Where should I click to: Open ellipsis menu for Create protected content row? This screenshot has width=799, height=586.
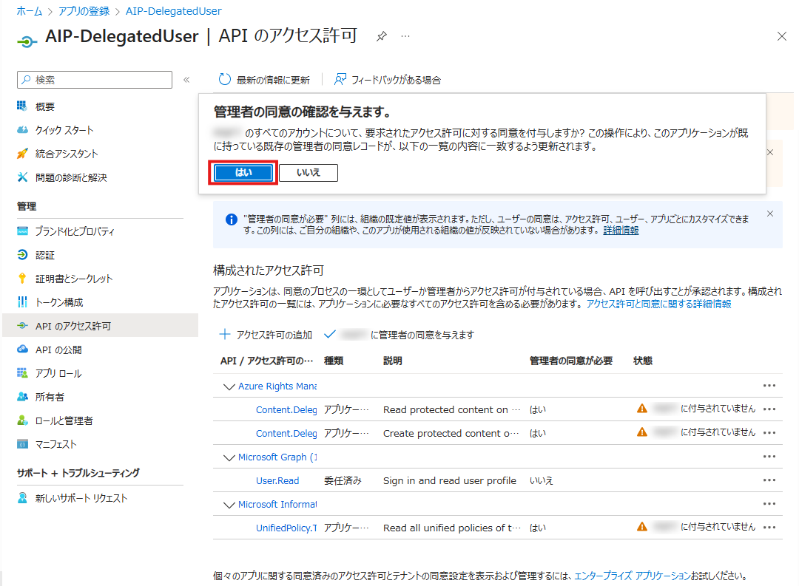click(769, 433)
